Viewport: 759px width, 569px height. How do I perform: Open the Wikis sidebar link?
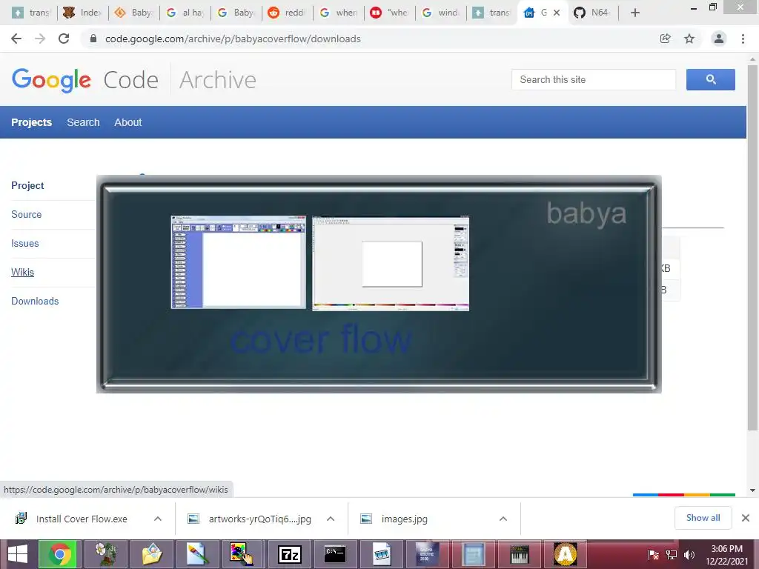coord(23,272)
